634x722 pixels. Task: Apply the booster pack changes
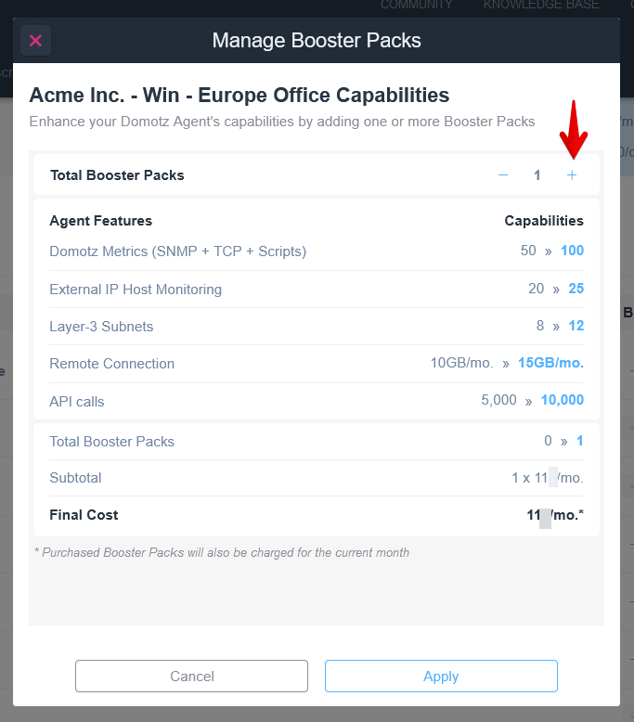coord(441,676)
